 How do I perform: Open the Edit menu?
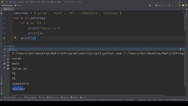click(x=11, y=2)
